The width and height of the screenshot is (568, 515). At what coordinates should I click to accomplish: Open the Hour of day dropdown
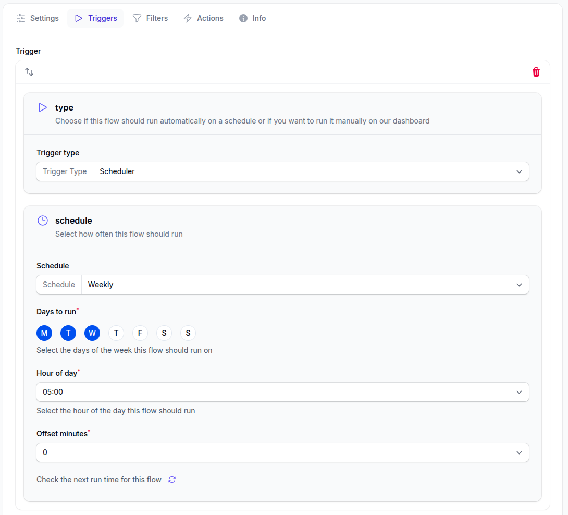click(x=282, y=392)
